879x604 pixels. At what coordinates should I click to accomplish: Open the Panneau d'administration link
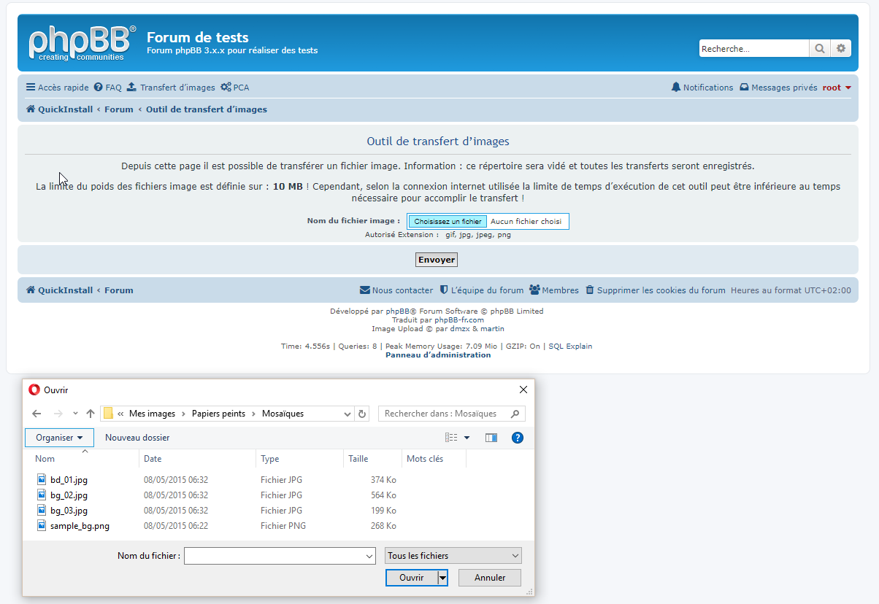coord(438,355)
